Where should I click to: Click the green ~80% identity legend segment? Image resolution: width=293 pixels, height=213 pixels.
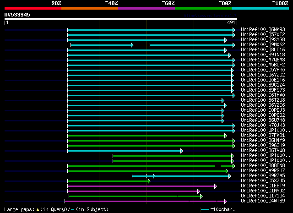[203, 8]
